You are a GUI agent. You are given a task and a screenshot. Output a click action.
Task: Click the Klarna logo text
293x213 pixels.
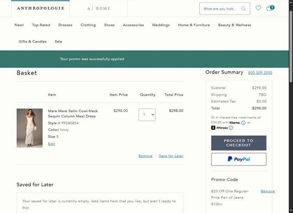pyautogui.click(x=235, y=122)
